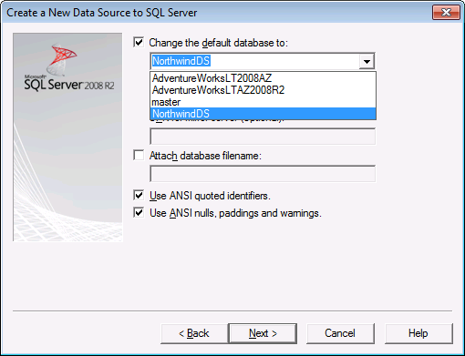Go back with the Back button

tap(194, 333)
